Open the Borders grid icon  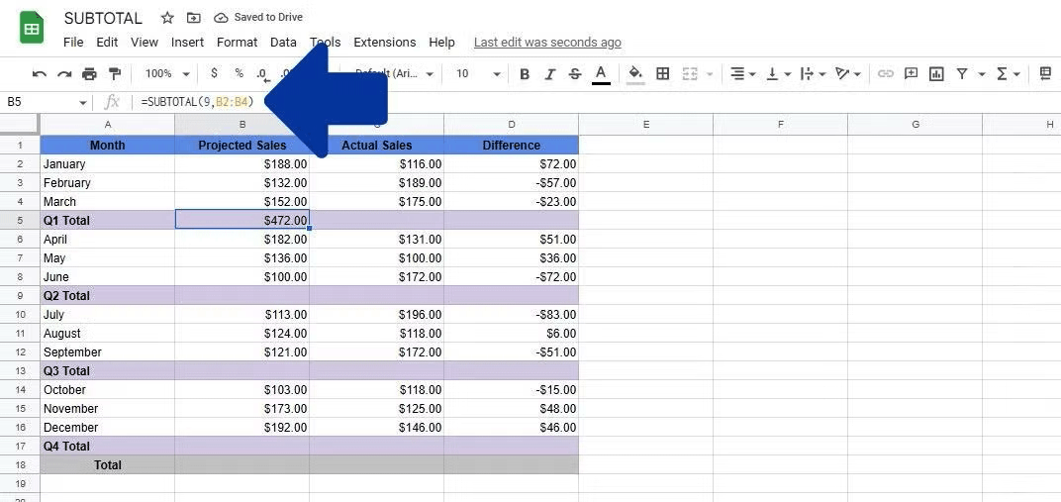click(663, 73)
